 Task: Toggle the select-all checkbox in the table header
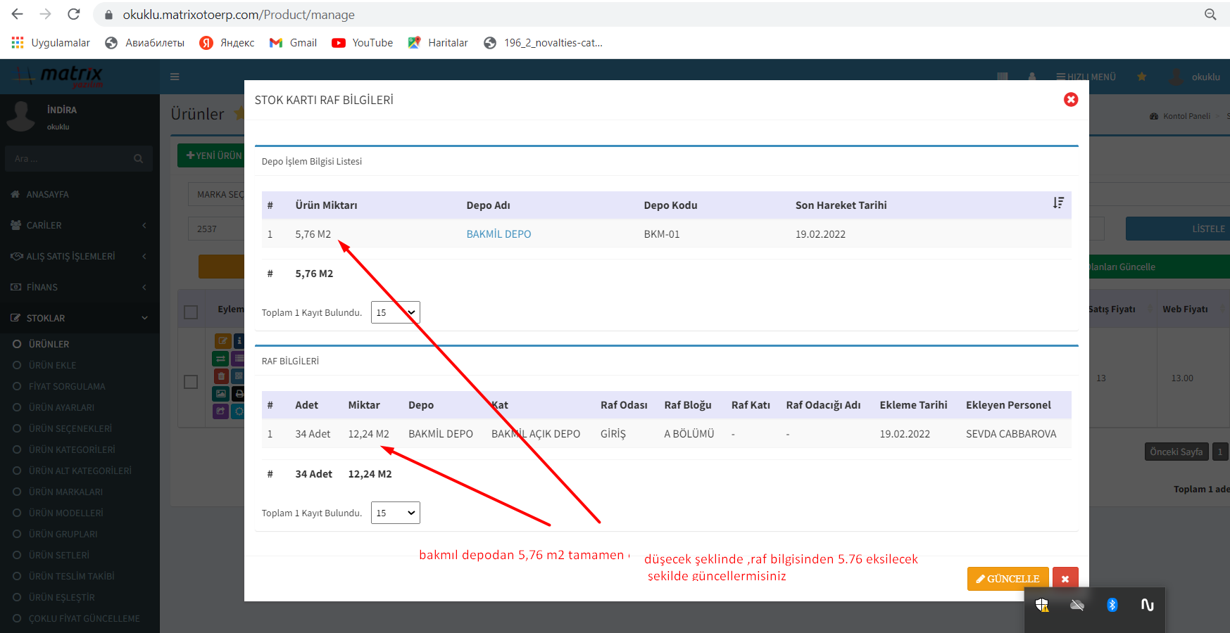tap(191, 312)
